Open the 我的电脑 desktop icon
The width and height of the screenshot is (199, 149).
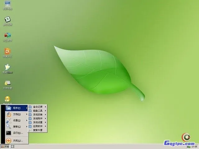(x=7, y=5)
